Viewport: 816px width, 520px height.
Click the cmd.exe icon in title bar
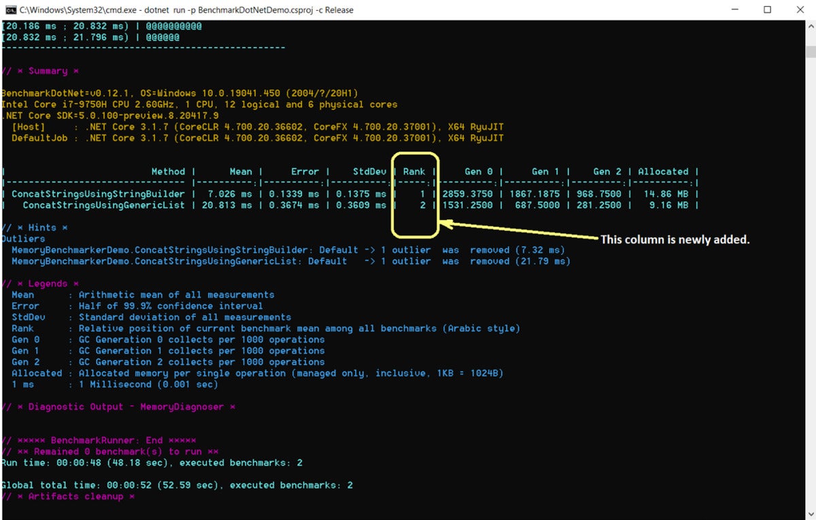click(x=10, y=10)
